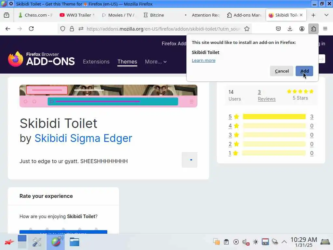Click the Extensions puzzle-piece toolbar icon
Image resolution: width=333 pixels, height=250 pixels.
pyautogui.click(x=313, y=29)
